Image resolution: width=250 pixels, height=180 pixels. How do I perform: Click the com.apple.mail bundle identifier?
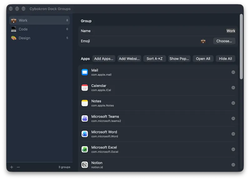point(101,75)
